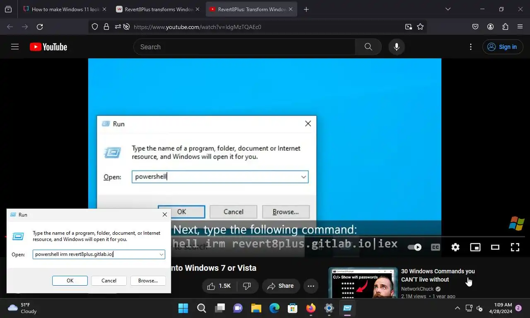Reload the current page
This screenshot has width=530, height=318.
[40, 26]
